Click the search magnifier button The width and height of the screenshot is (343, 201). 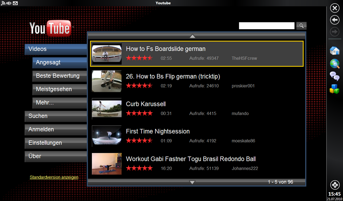point(301,26)
